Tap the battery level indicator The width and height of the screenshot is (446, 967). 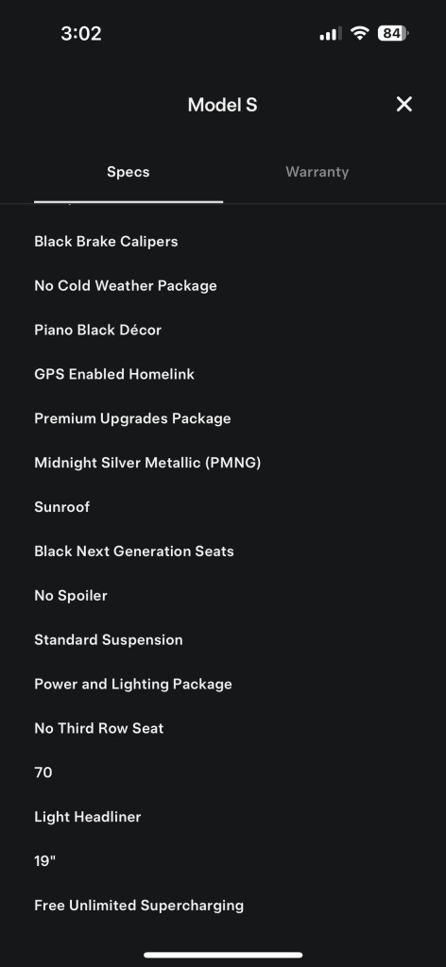click(x=393, y=33)
